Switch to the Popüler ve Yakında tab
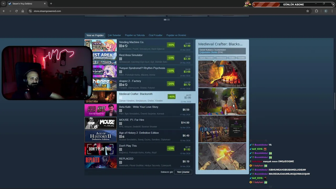The image size is (336, 189). [x=135, y=35]
